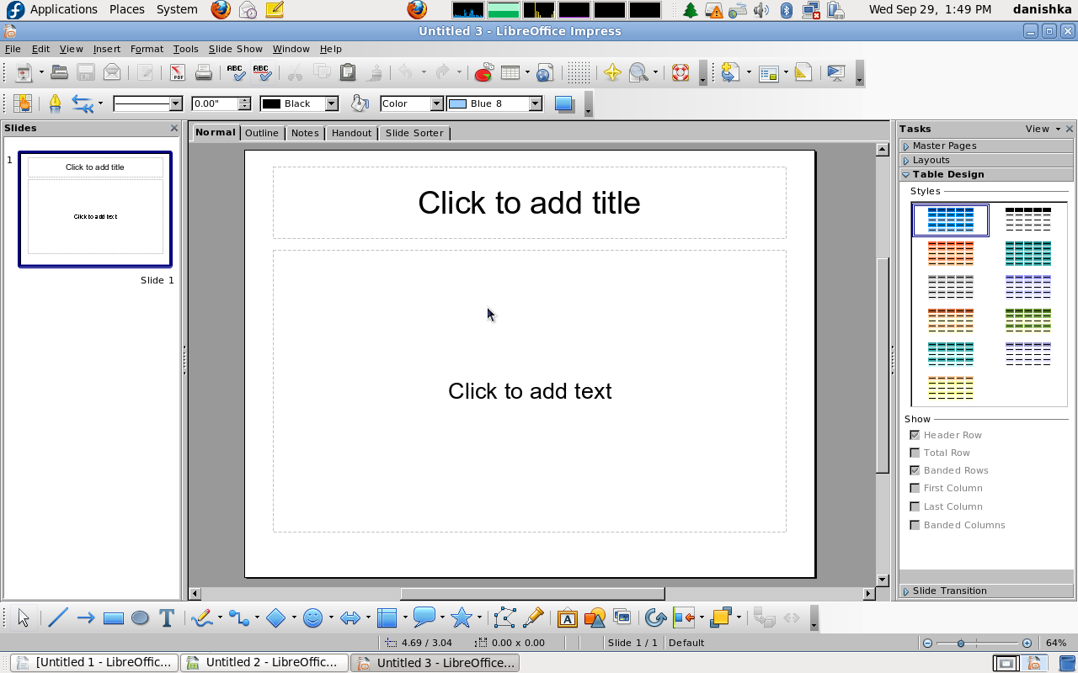The width and height of the screenshot is (1078, 673).
Task: Select the Line Ends with Arrow tool
Action: point(85,618)
